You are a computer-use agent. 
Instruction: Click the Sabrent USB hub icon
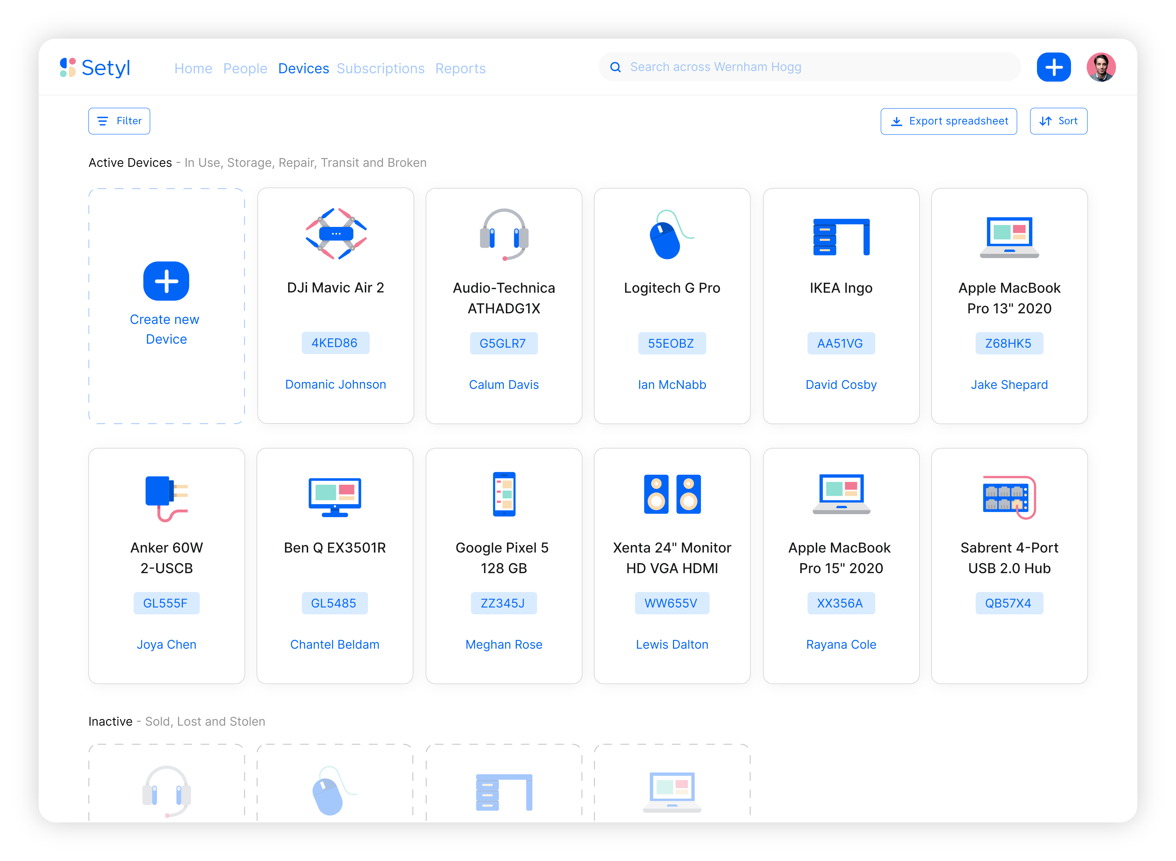point(1009,497)
